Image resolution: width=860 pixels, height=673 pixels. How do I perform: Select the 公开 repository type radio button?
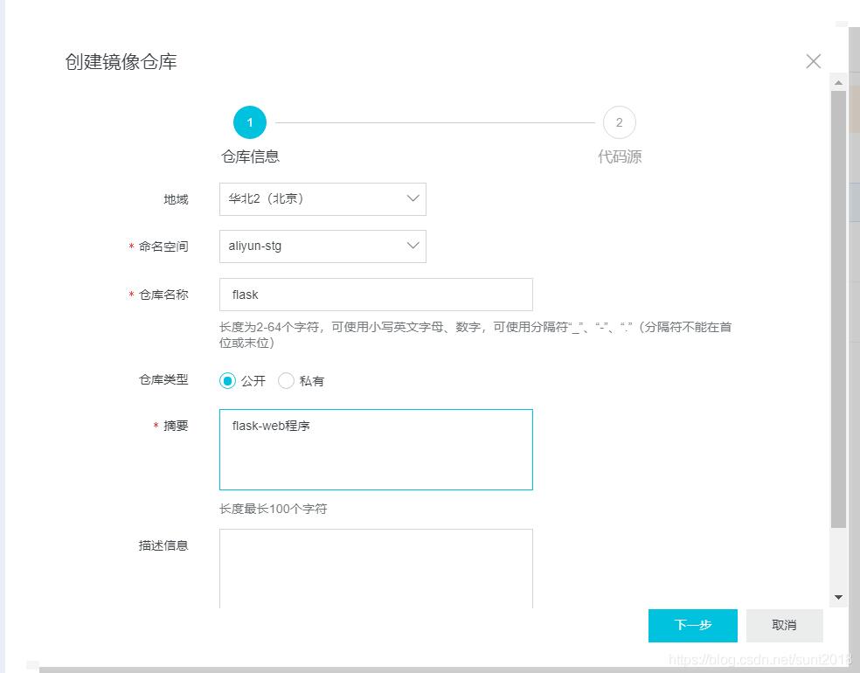[x=229, y=380]
